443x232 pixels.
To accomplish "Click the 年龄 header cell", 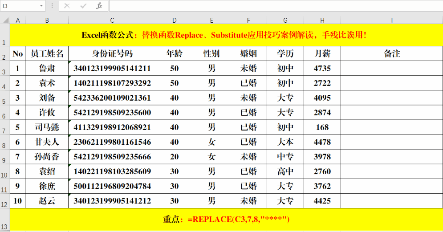I will point(175,54).
